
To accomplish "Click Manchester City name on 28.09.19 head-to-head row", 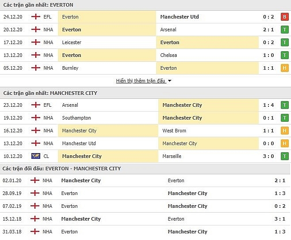I will pyautogui.click(x=188, y=193).
